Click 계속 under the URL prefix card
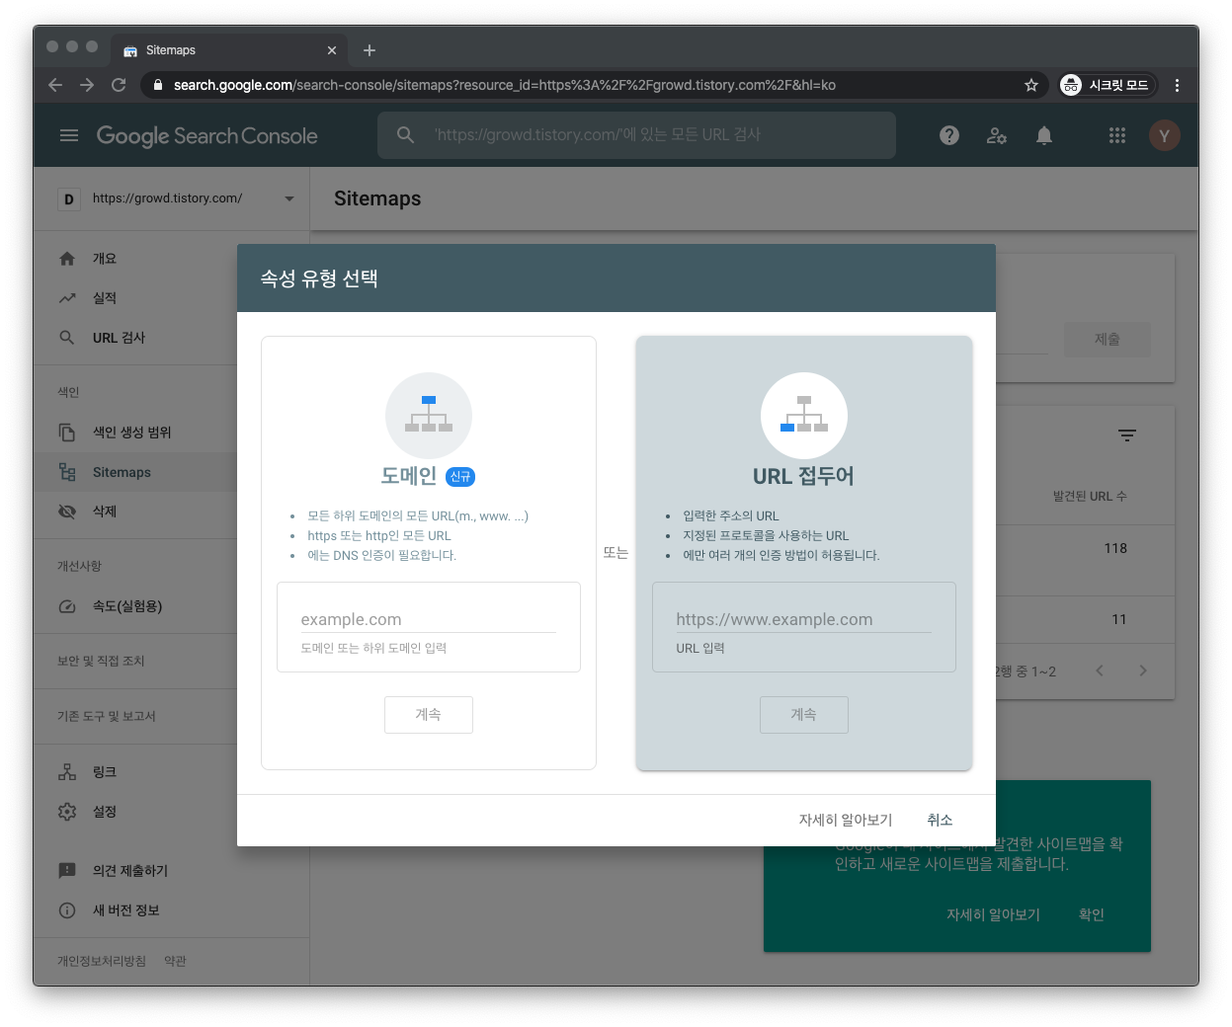The height and width of the screenshot is (1027, 1232). pos(804,715)
